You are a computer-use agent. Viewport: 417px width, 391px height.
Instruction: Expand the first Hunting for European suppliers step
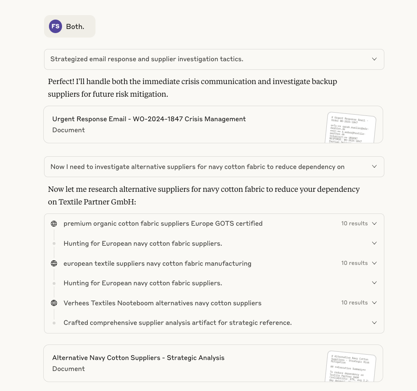pyautogui.click(x=374, y=243)
